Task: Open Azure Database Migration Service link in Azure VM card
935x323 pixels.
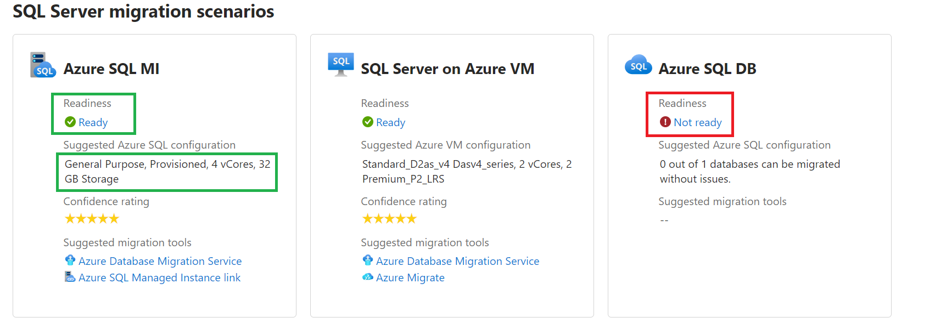Action: point(457,261)
